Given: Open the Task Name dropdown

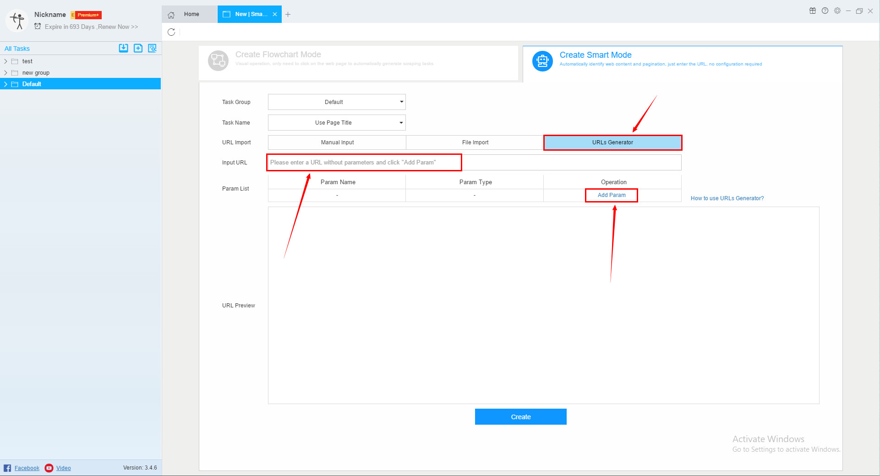Looking at the screenshot, I should (x=337, y=122).
